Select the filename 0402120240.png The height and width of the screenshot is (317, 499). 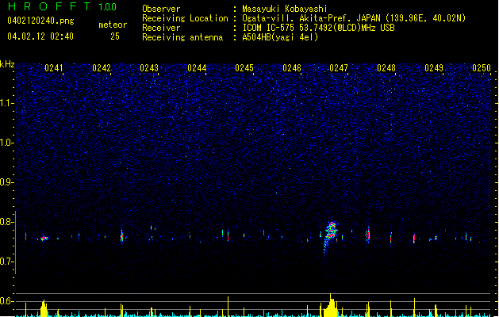tap(40, 21)
